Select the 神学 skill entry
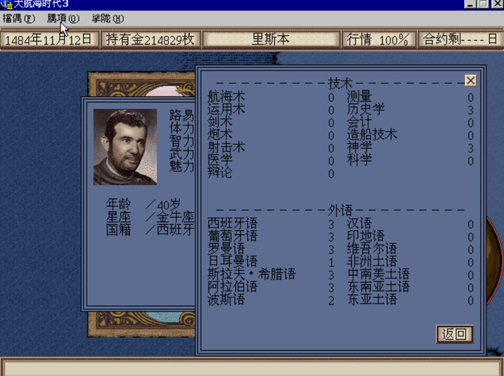504x376 pixels. pyautogui.click(x=410, y=148)
